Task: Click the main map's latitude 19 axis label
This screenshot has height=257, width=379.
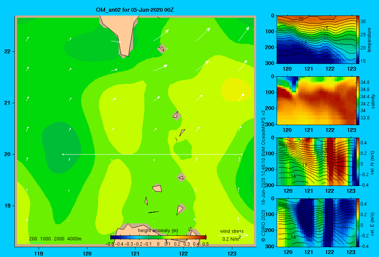Action: click(x=8, y=206)
